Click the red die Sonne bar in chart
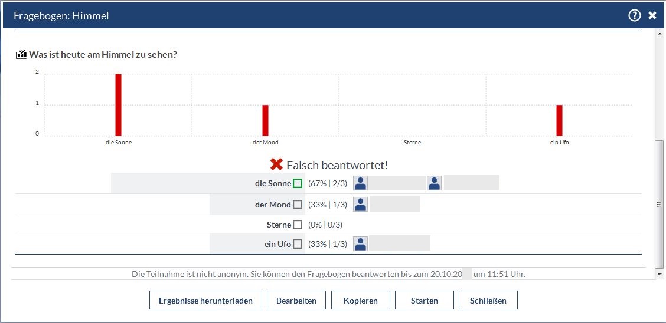This screenshot has width=666, height=323. (x=118, y=105)
